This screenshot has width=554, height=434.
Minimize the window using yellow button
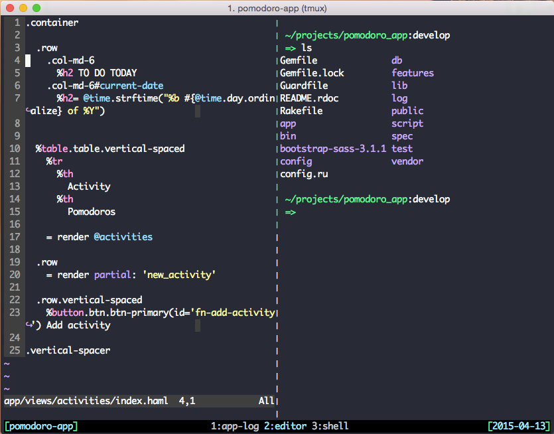tap(22, 7)
